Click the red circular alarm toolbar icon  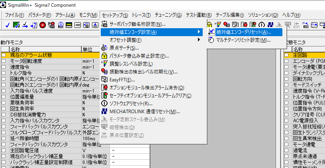pyautogui.click(x=43, y=25)
